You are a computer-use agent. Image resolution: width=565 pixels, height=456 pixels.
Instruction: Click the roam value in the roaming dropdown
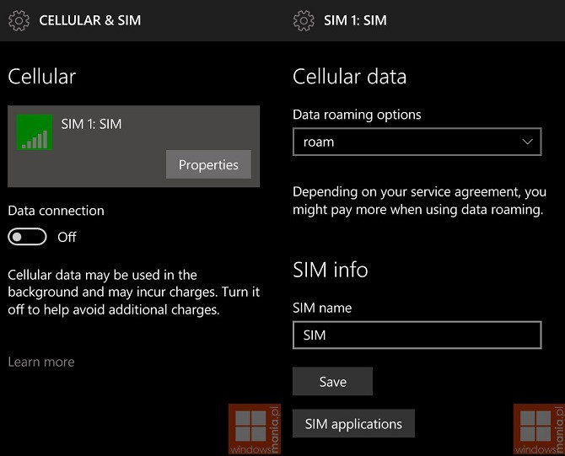click(319, 142)
